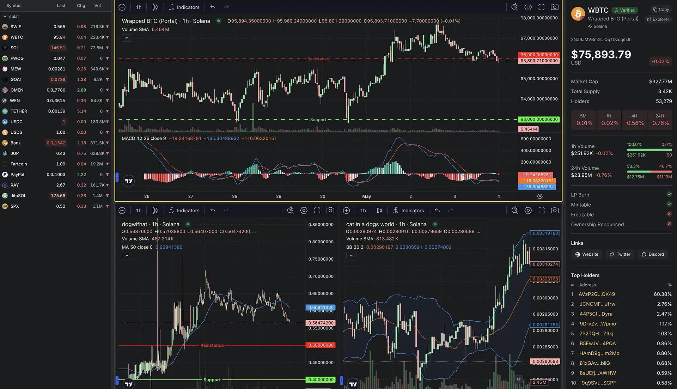Open chart settings hexagon icon in dogwifhat chart
Image resolution: width=677 pixels, height=389 pixels.
tap(304, 211)
